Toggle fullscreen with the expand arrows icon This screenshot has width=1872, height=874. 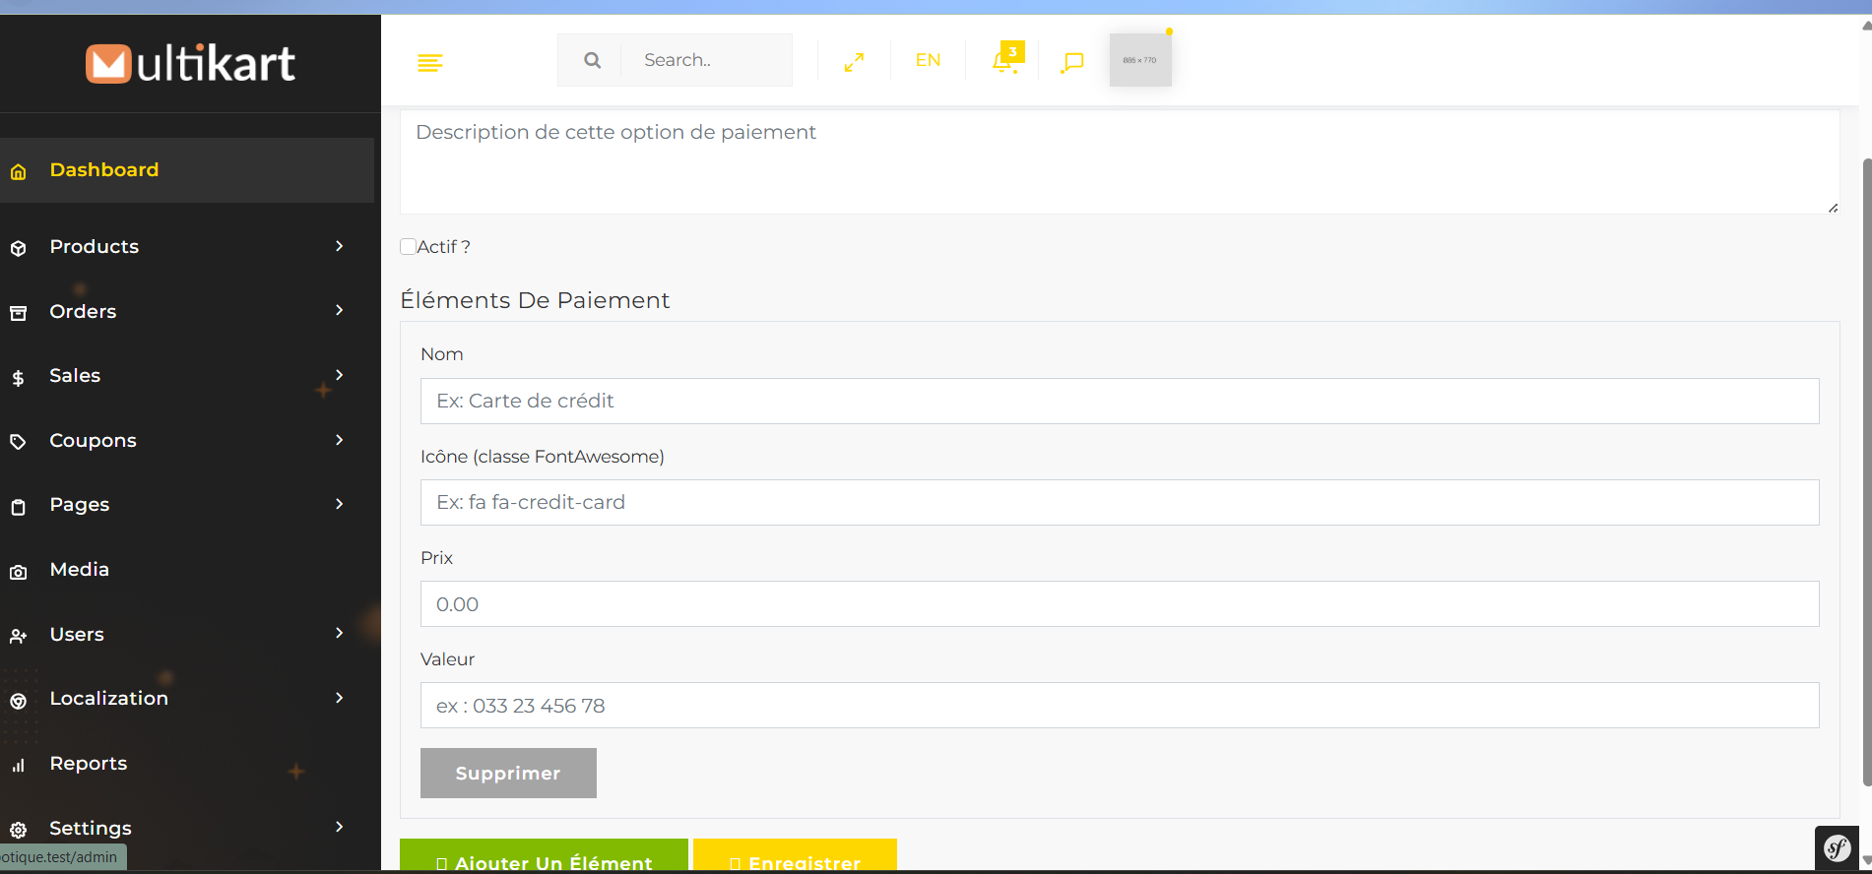[854, 62]
